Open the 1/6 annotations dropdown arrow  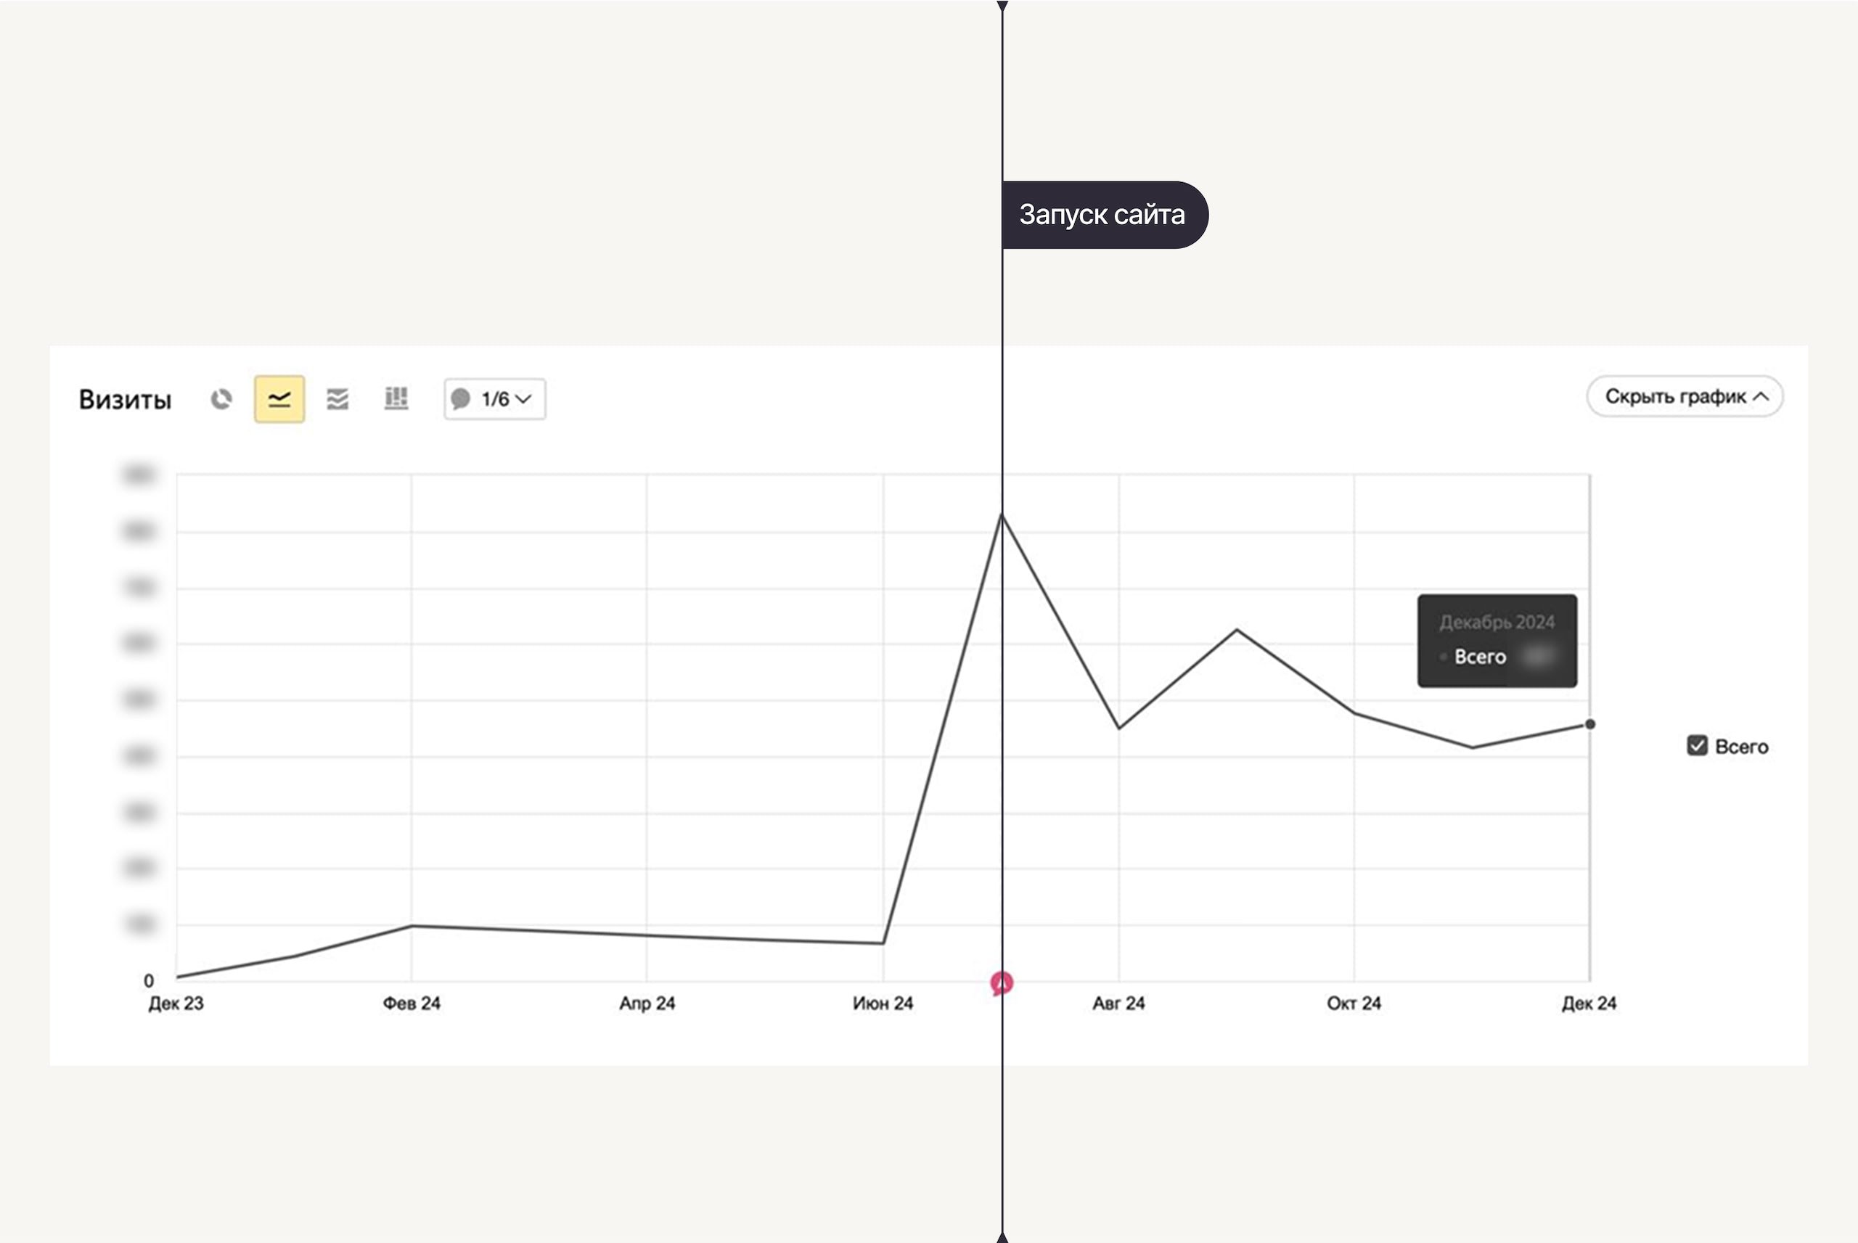pyautogui.click(x=524, y=399)
